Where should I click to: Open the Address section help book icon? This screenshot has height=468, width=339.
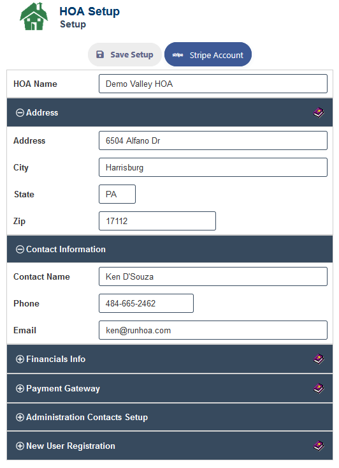click(x=319, y=113)
